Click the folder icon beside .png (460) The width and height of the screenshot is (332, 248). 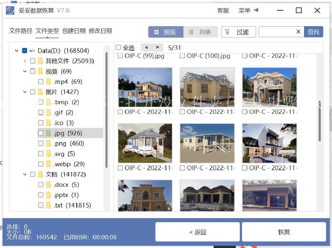[48, 143]
